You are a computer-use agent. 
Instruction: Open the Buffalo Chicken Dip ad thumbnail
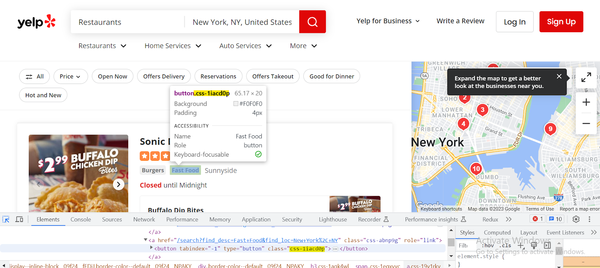355,204
